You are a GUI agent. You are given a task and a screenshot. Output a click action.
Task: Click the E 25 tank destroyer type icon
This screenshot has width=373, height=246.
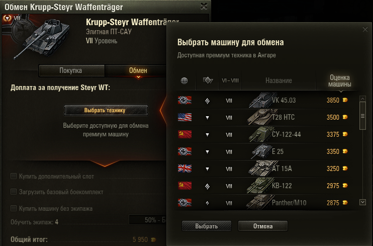pos(207,152)
